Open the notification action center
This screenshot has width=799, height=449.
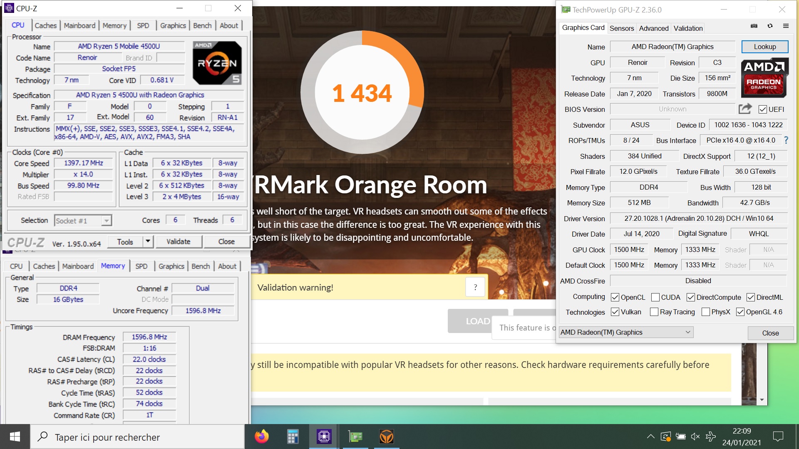pyautogui.click(x=778, y=437)
